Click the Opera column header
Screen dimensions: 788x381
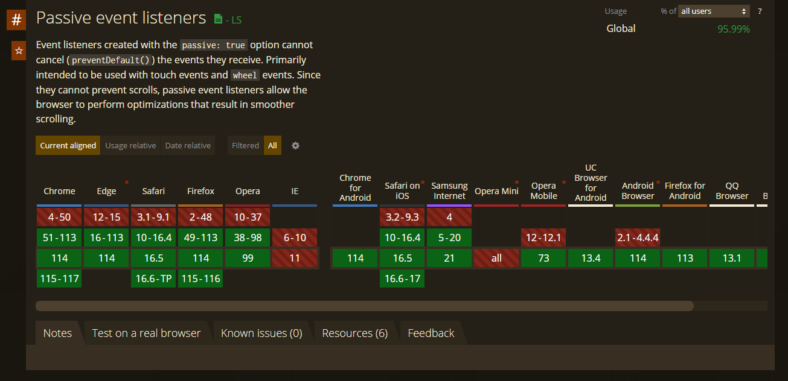[x=248, y=191]
